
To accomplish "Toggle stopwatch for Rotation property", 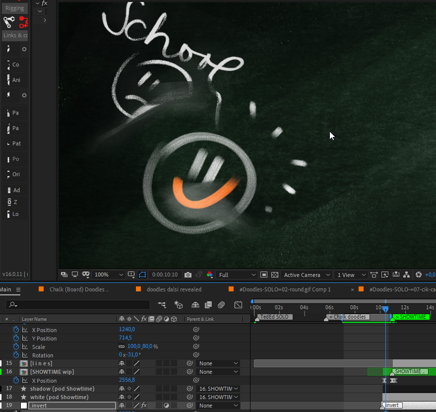I will [16, 355].
